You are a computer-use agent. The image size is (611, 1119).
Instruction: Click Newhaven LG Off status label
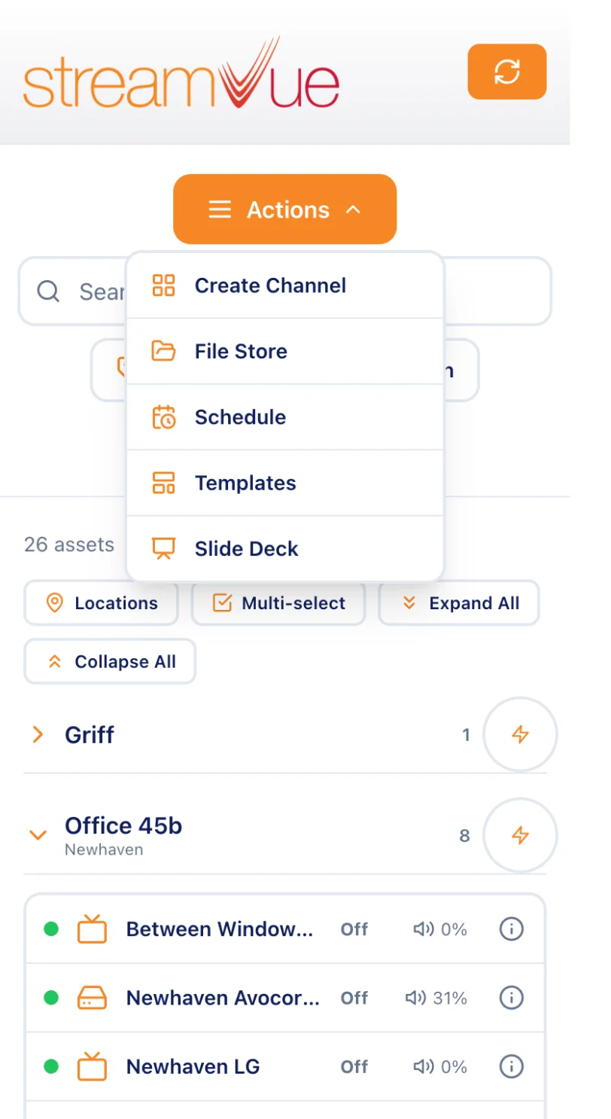click(354, 1066)
